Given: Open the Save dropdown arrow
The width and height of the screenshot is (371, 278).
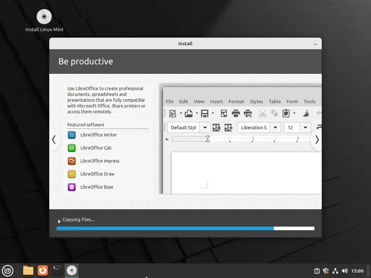Looking at the screenshot, I should click(x=213, y=113).
